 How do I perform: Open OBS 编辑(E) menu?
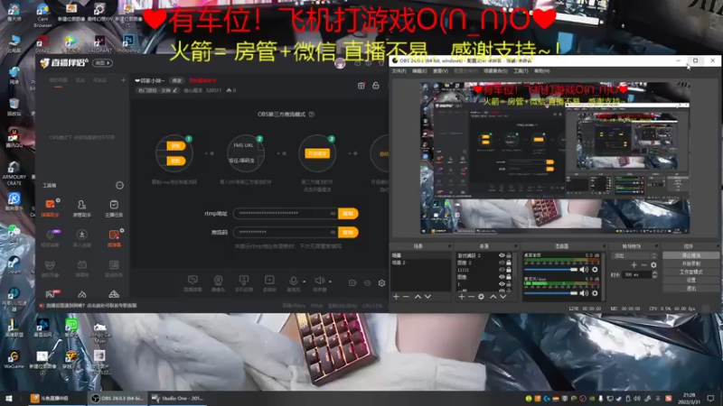(419, 71)
